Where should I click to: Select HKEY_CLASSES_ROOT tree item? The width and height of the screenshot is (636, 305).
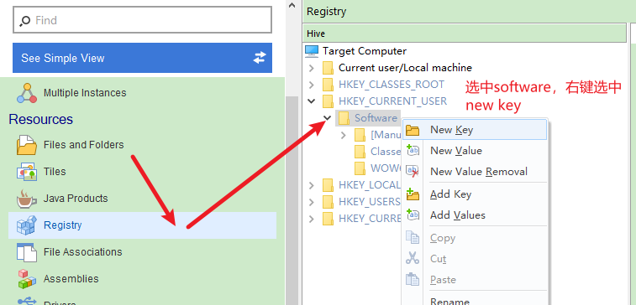click(392, 84)
